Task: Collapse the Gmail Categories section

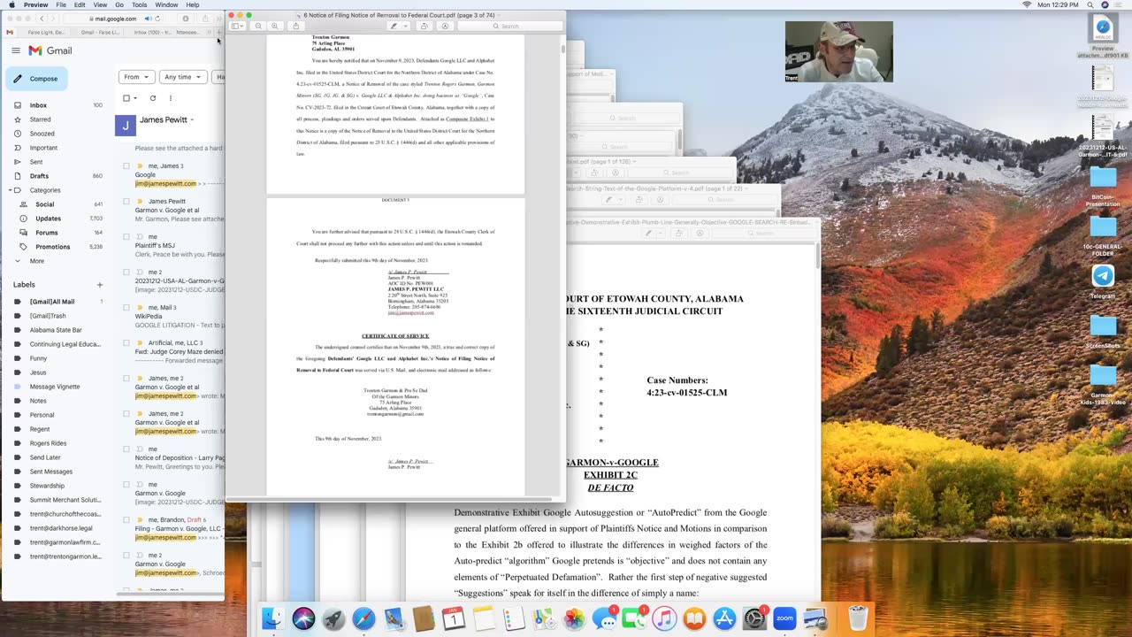Action: coord(9,190)
